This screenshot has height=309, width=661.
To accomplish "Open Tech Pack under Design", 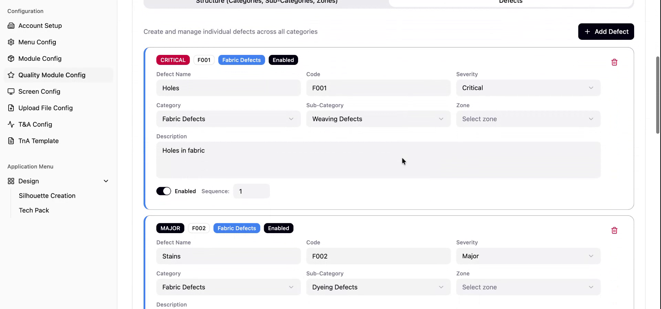I will point(34,210).
